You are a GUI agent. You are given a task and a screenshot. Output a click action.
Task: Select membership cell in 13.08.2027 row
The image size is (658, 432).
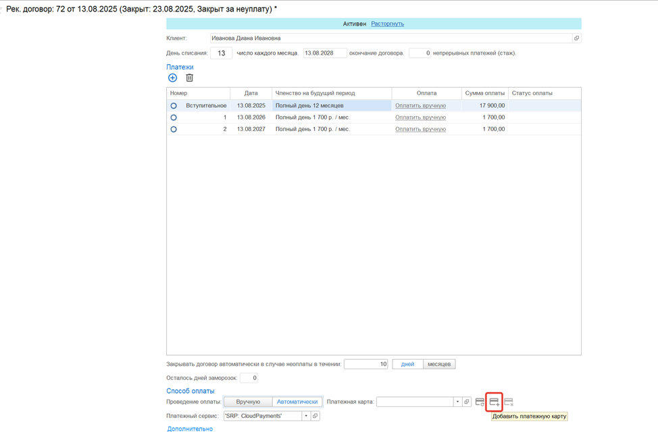click(x=332, y=129)
